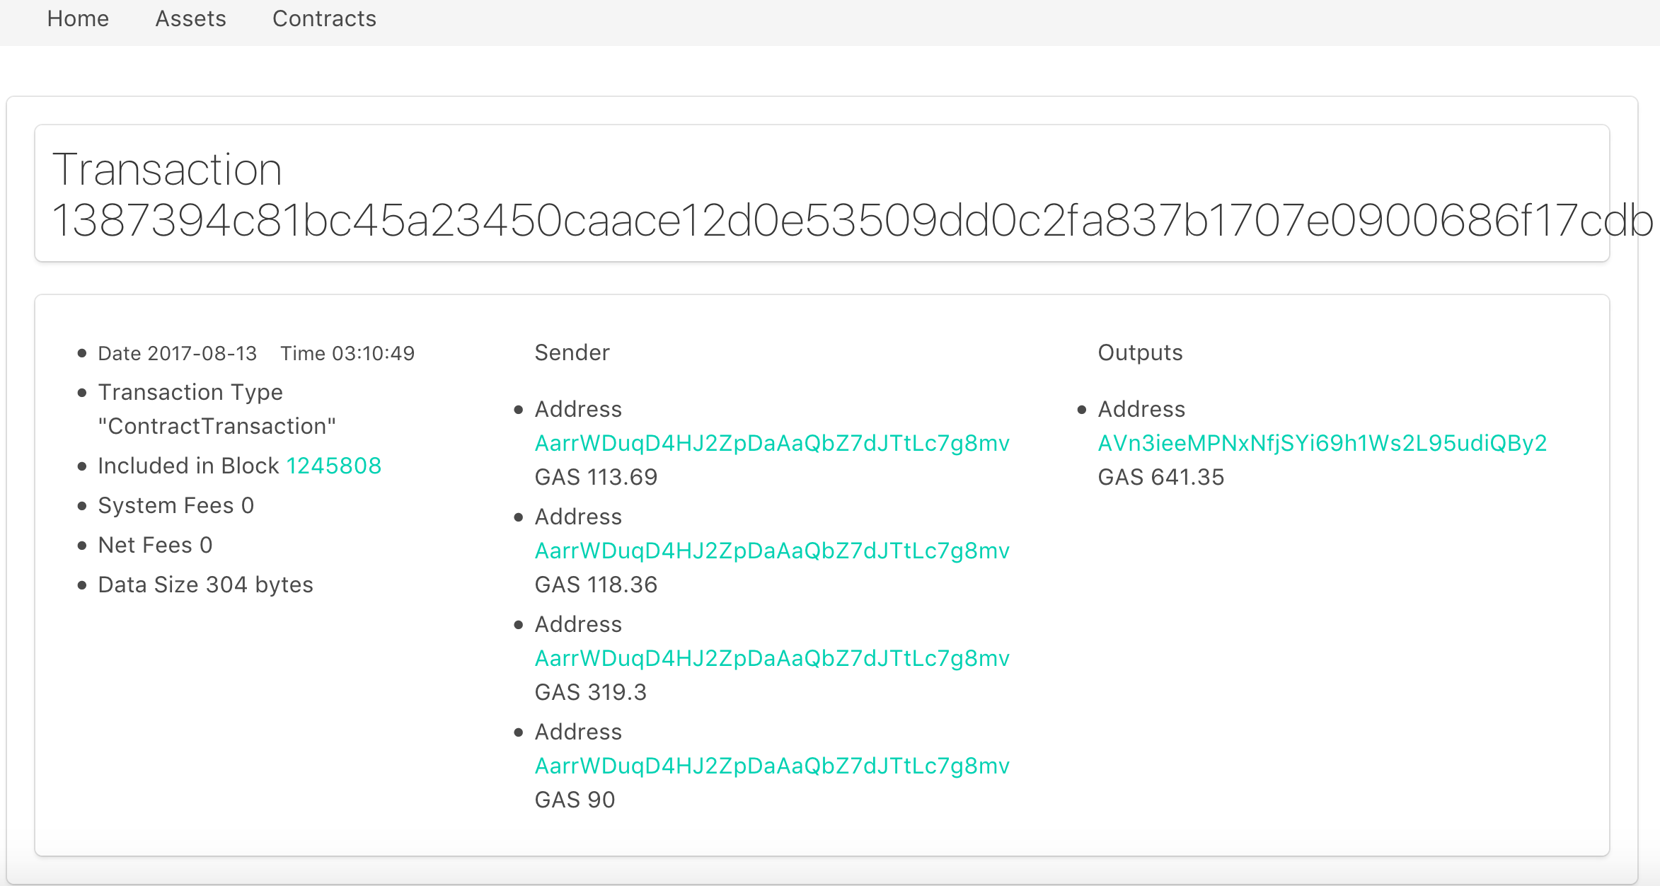Select the Data Size 304 bytes item
Viewport: 1660px width, 886px height.
205,585
